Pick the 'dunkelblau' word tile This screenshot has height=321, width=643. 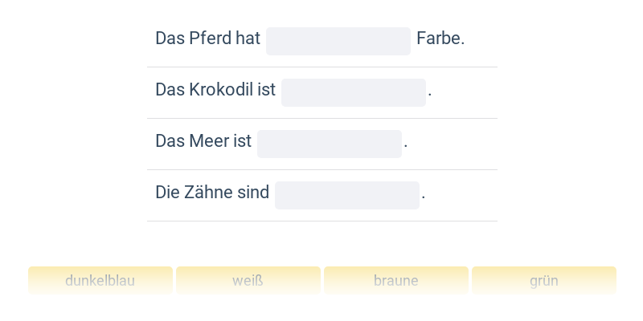click(x=100, y=281)
